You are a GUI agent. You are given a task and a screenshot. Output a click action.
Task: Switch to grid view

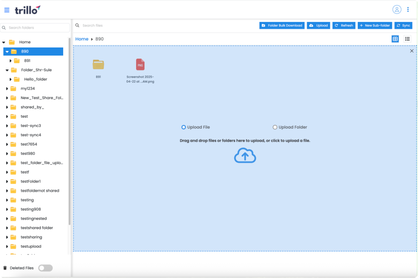coord(395,39)
